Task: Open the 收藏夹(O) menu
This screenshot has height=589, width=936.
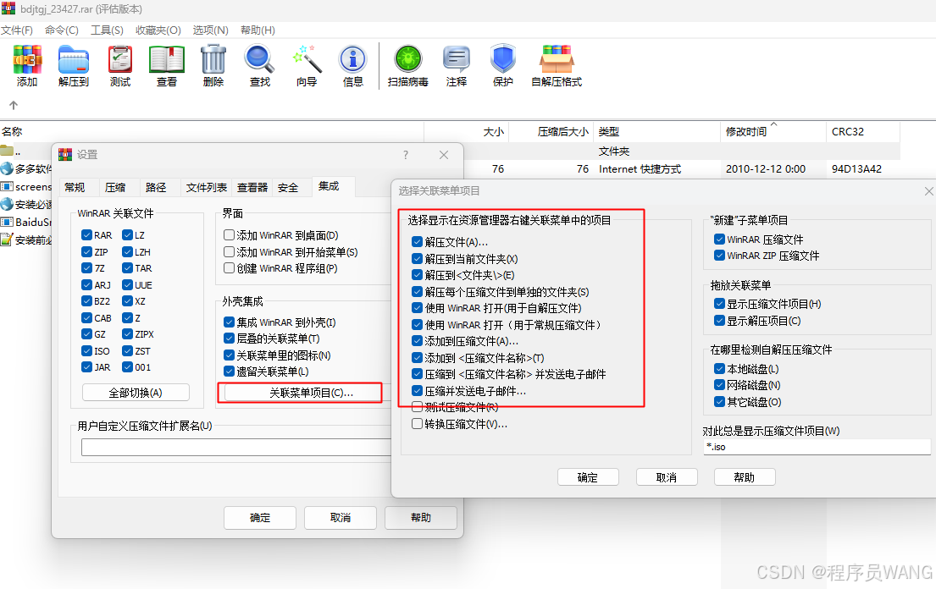Action: coord(158,30)
